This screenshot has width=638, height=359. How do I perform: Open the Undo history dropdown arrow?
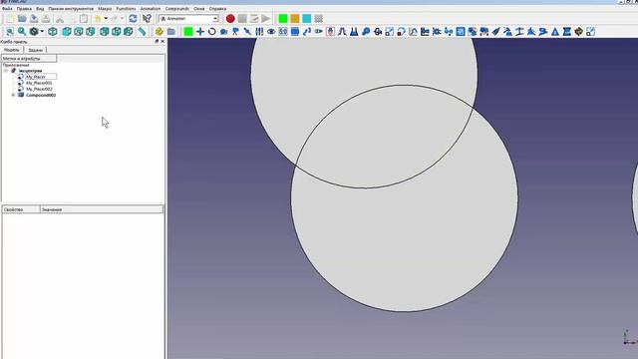pyautogui.click(x=106, y=19)
